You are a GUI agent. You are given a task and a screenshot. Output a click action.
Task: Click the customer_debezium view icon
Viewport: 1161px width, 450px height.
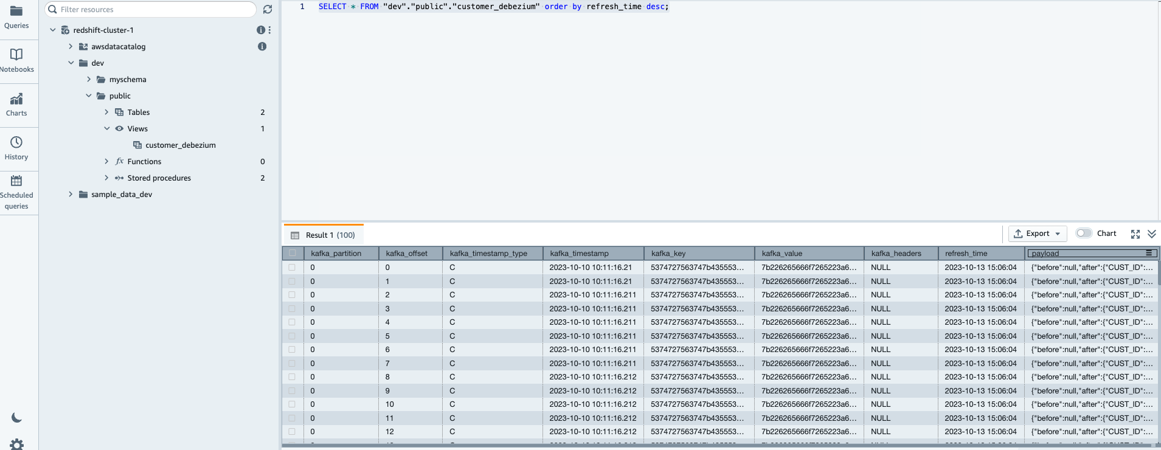pos(137,145)
